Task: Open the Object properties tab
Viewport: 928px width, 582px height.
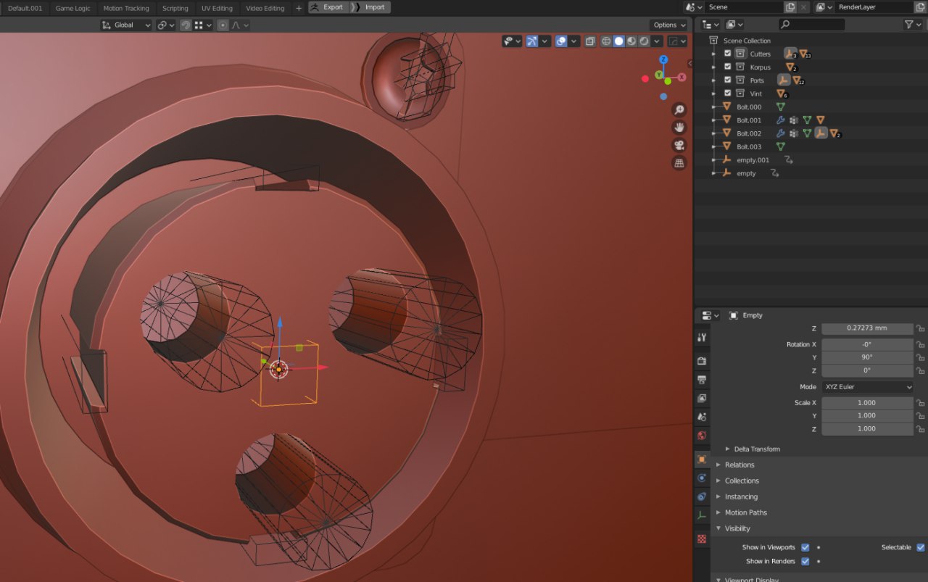Action: 701,459
